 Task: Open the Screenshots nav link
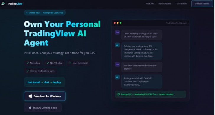[x=181, y=4]
